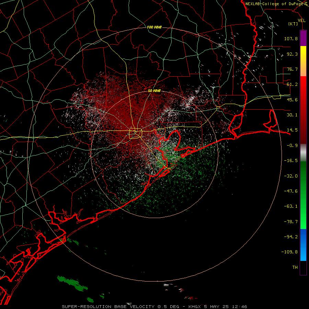Screen dimensions: 309x309
Task: Click the -63.1 velocity scale value
Action: coord(291,206)
